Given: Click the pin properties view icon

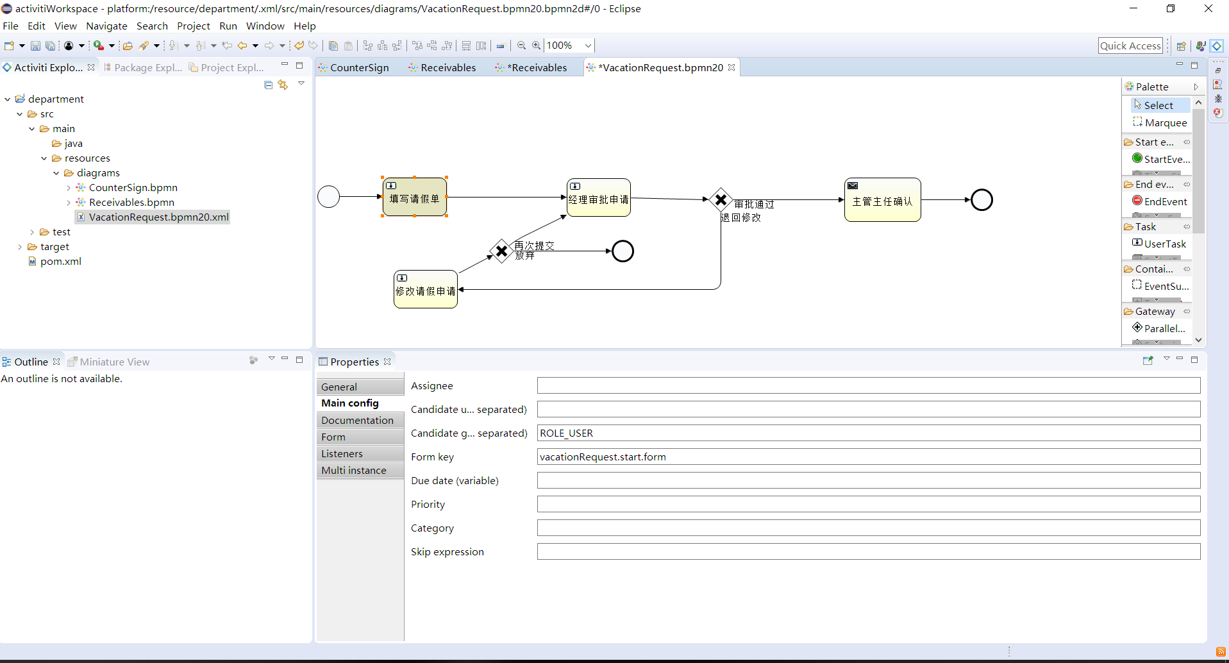Looking at the screenshot, I should 1148,360.
